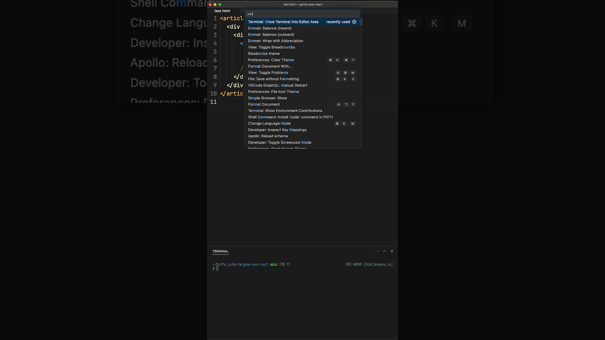Viewport: 605px width, 340px height.
Task: Place cursor at the terminal input prompt
Action: [x=217, y=268]
